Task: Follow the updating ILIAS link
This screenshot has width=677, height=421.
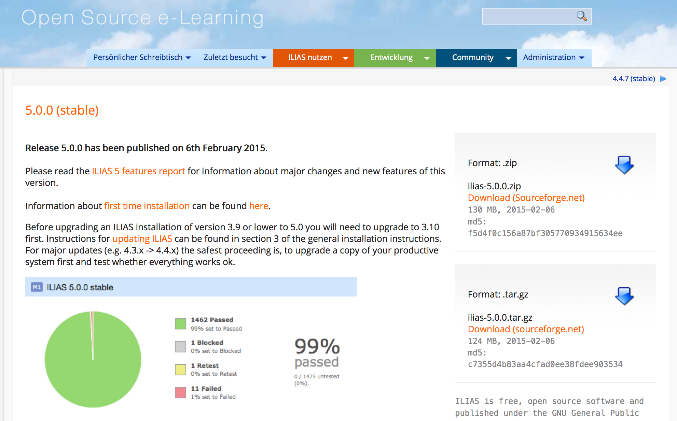Action: click(x=142, y=239)
